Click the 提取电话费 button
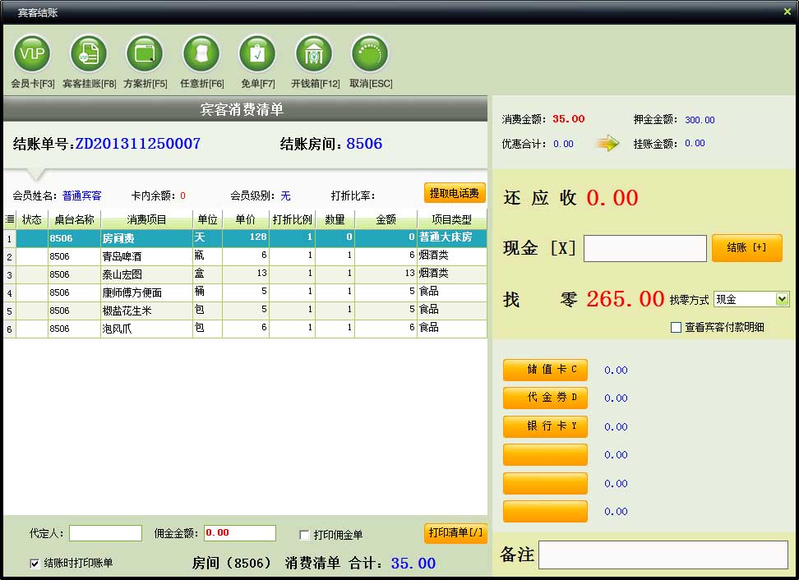This screenshot has height=580, width=799. tap(455, 193)
